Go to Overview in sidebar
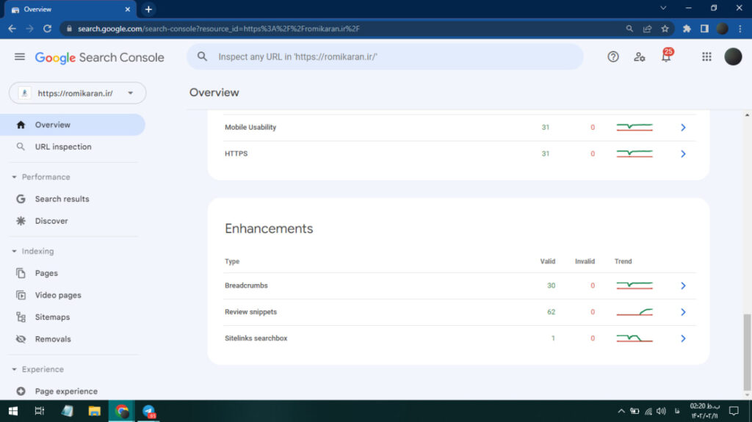 (73, 125)
